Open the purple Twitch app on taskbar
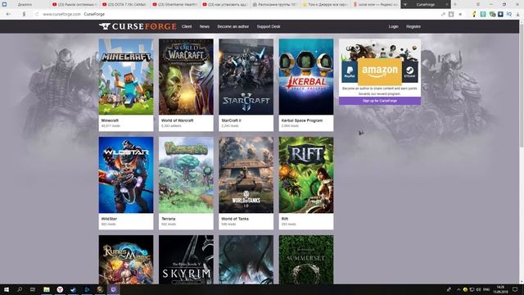 [x=113, y=289]
